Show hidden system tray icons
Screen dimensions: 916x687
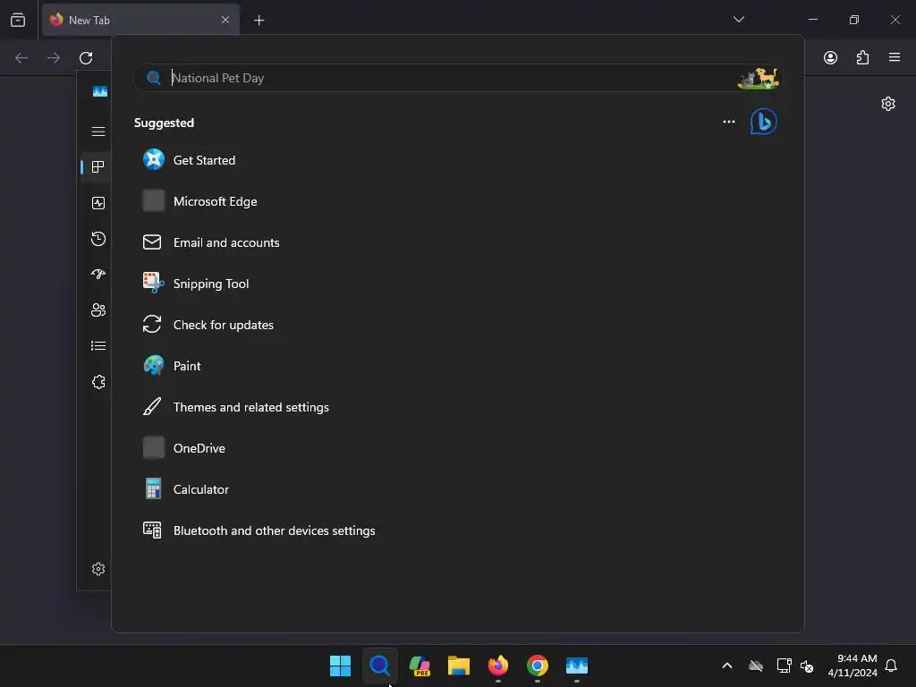pos(727,666)
